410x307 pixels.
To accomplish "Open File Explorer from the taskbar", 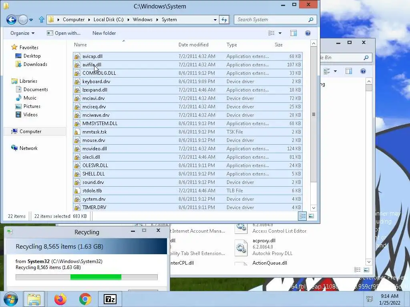I will pos(34,299).
